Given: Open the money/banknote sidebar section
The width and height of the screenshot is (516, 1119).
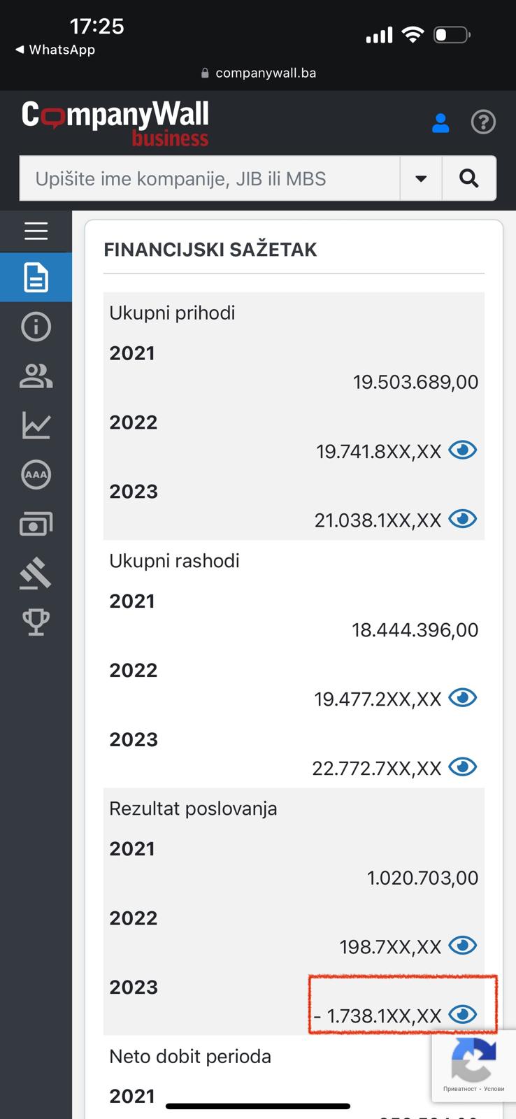Looking at the screenshot, I should [36, 524].
